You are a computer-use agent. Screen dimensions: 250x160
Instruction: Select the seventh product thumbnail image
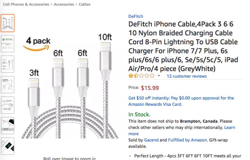7,146
